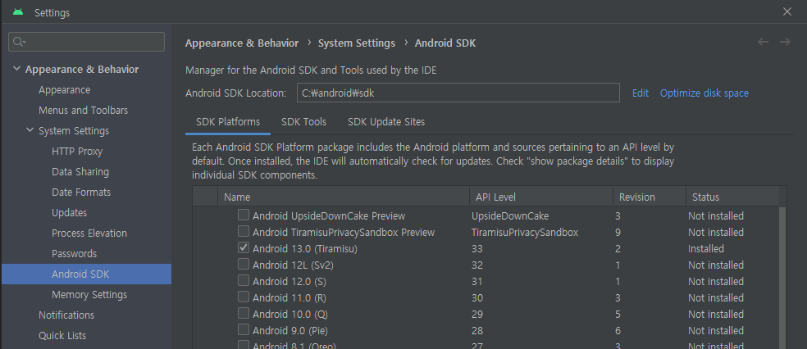The width and height of the screenshot is (807, 349).
Task: Go back with the left arrow
Action: [763, 42]
